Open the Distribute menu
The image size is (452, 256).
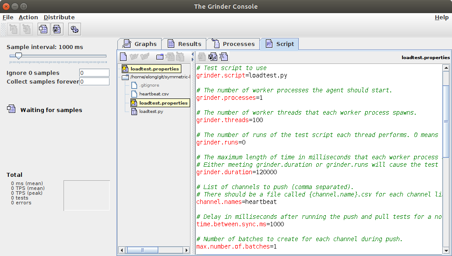(59, 17)
